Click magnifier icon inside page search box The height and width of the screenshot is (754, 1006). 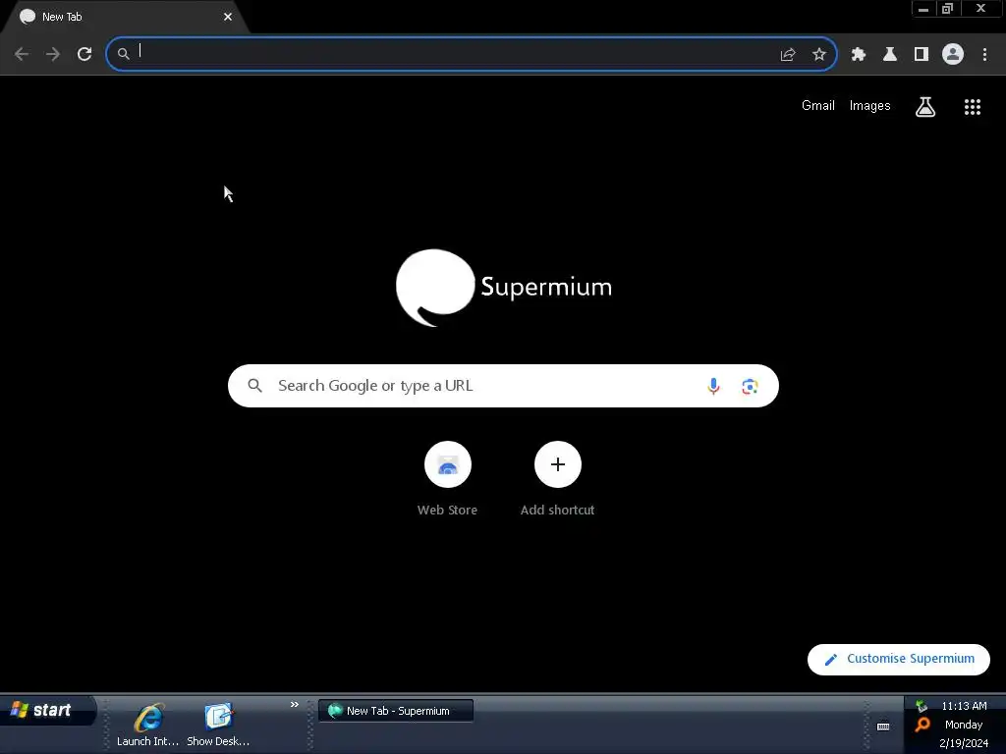click(x=254, y=385)
